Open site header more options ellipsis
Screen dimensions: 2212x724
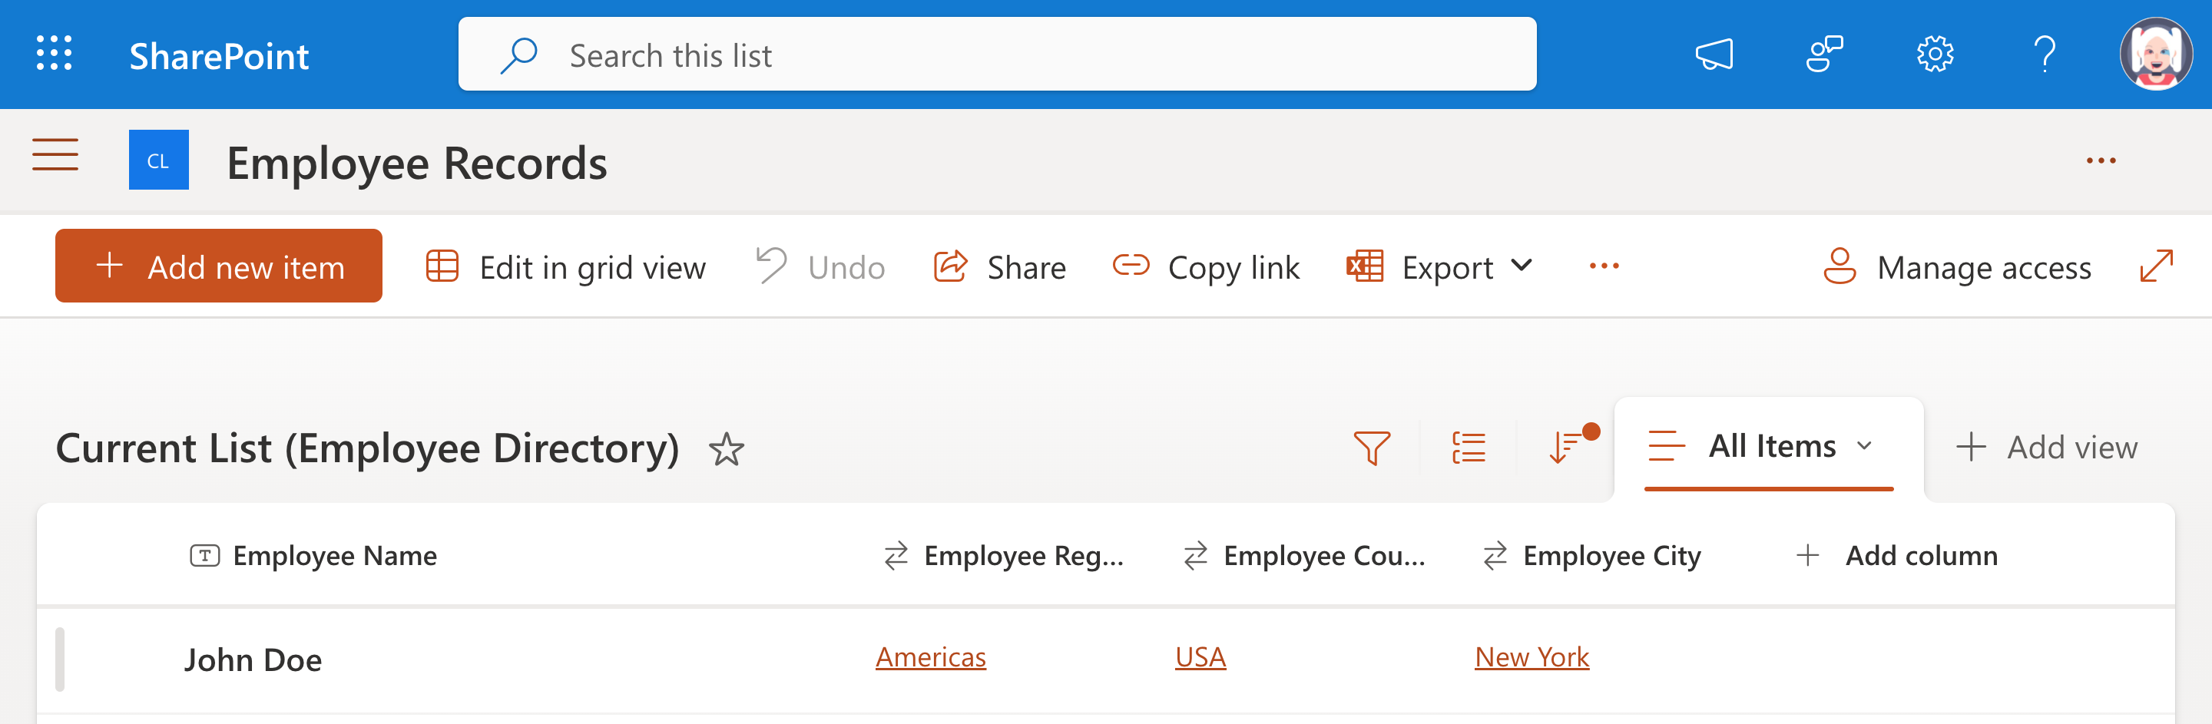(2101, 160)
